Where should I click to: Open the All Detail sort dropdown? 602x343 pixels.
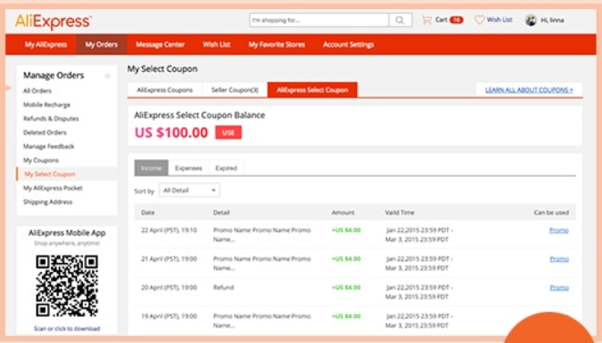[189, 190]
